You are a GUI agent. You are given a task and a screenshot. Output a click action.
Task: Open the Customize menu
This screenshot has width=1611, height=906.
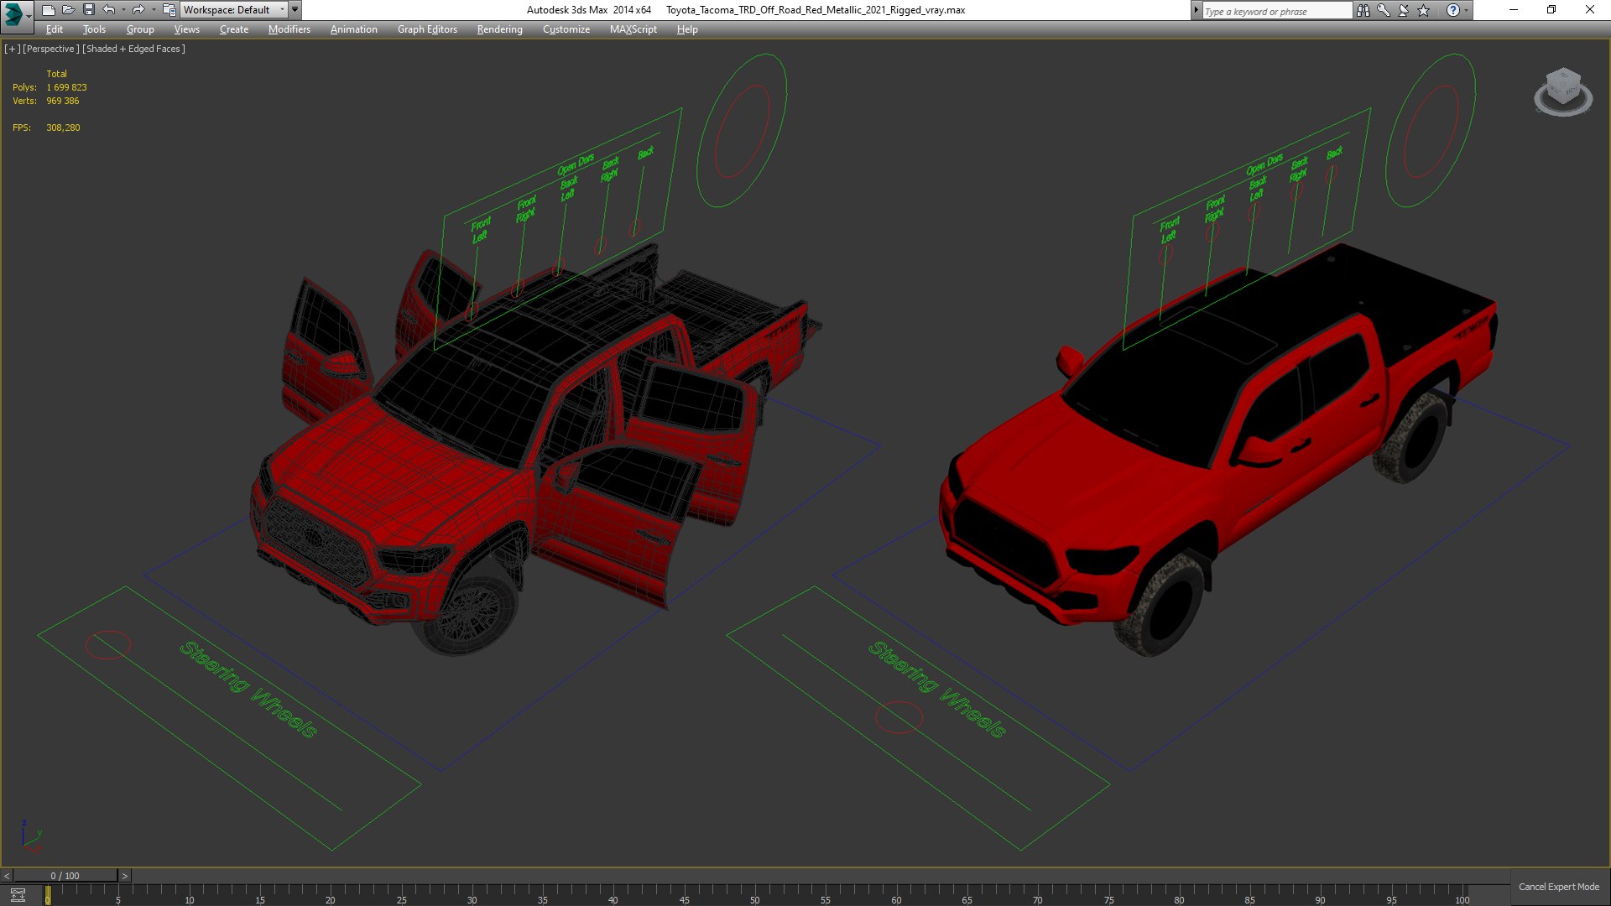coord(566,29)
